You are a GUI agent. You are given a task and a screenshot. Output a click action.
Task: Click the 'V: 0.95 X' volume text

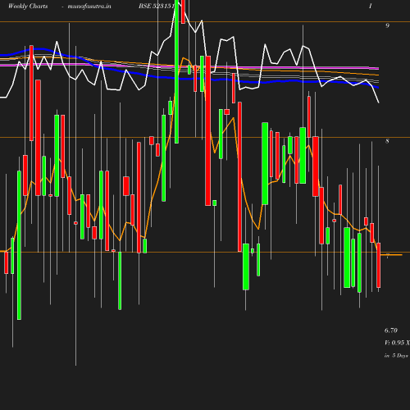coord(397,343)
